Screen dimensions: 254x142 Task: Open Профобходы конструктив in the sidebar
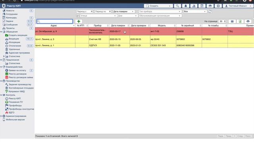point(21,109)
